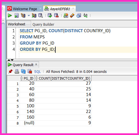Click the SQL Tuning Advisor icon
139x135 pixels.
41,16
